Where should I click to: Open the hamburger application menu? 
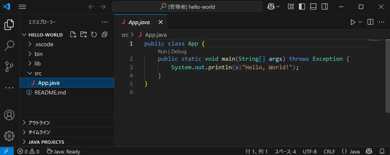(22, 7)
